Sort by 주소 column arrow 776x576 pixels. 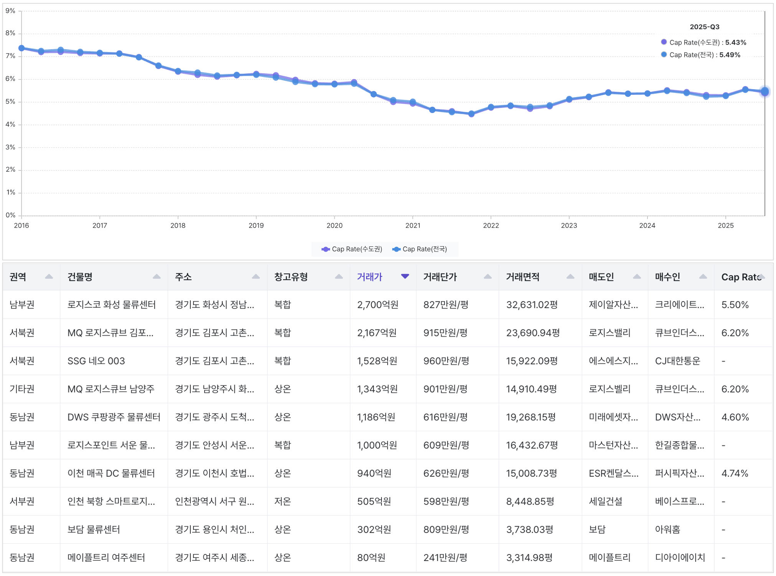point(256,277)
